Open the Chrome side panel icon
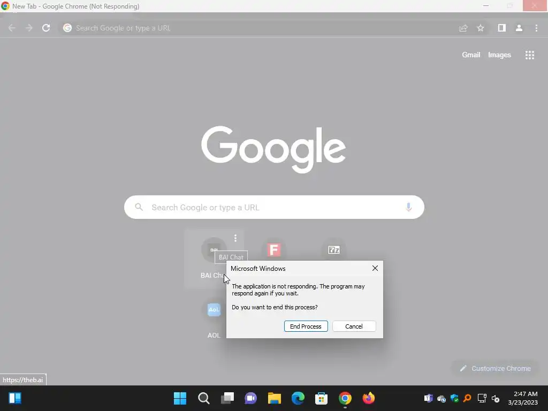The image size is (548, 411). [502, 28]
